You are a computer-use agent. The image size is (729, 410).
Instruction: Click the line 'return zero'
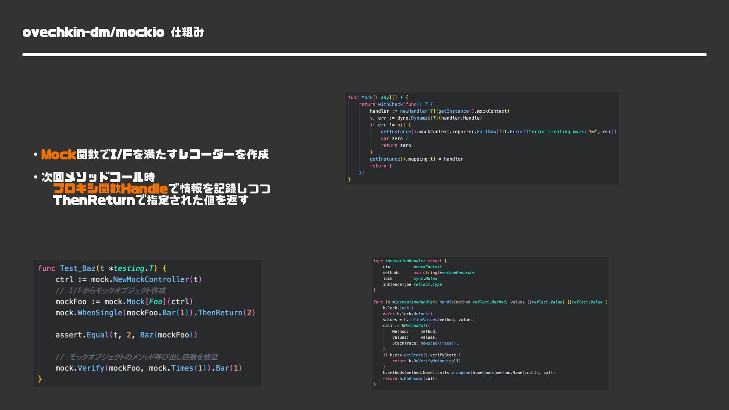coord(396,145)
